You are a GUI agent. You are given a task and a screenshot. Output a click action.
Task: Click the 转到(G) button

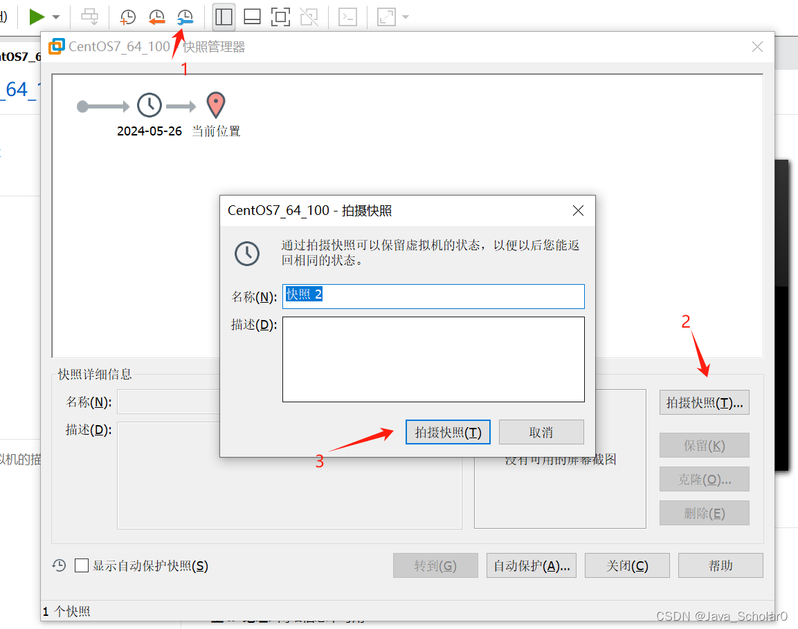[435, 565]
